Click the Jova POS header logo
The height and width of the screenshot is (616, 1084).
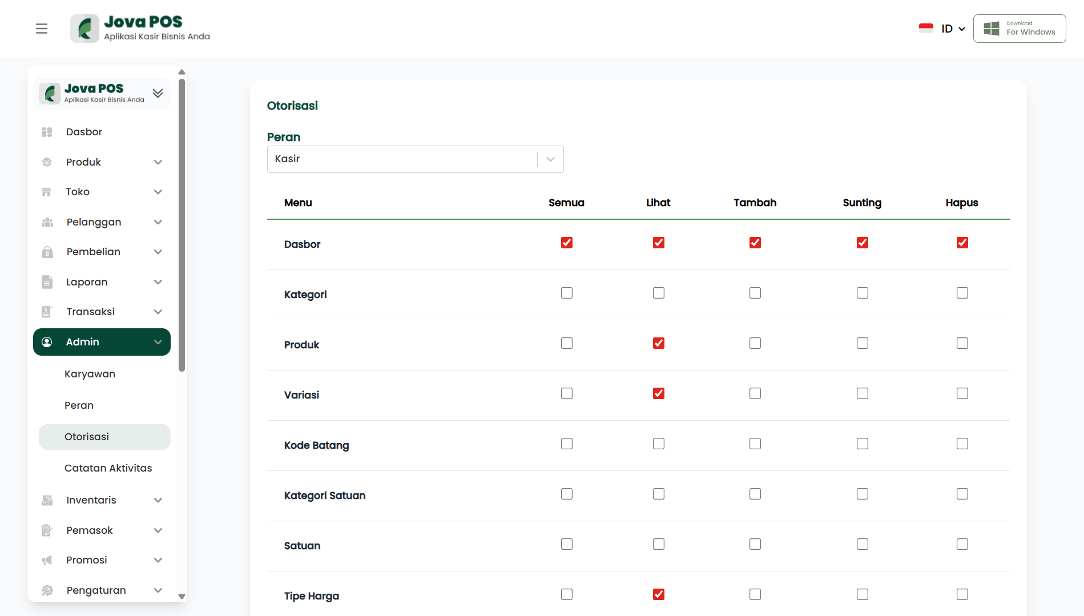tap(140, 29)
